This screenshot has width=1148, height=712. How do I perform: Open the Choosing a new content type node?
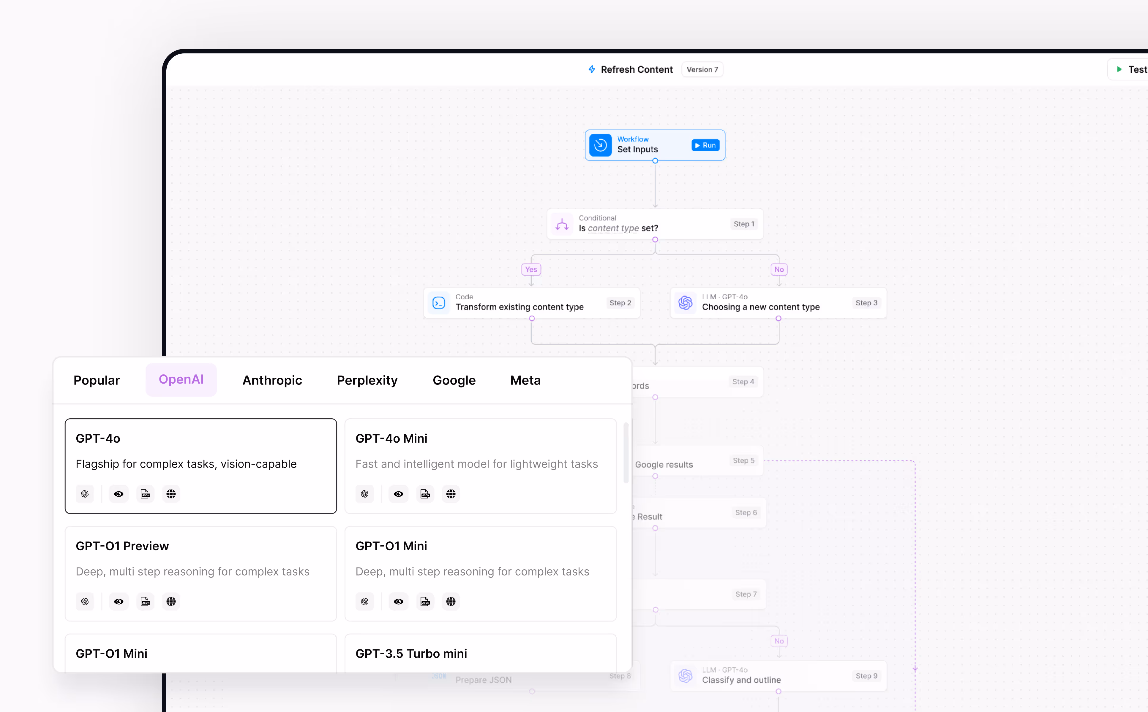coord(779,303)
